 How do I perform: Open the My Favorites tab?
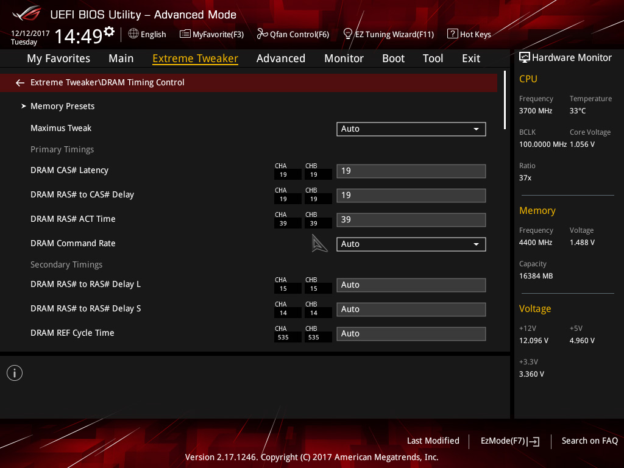[x=58, y=58]
